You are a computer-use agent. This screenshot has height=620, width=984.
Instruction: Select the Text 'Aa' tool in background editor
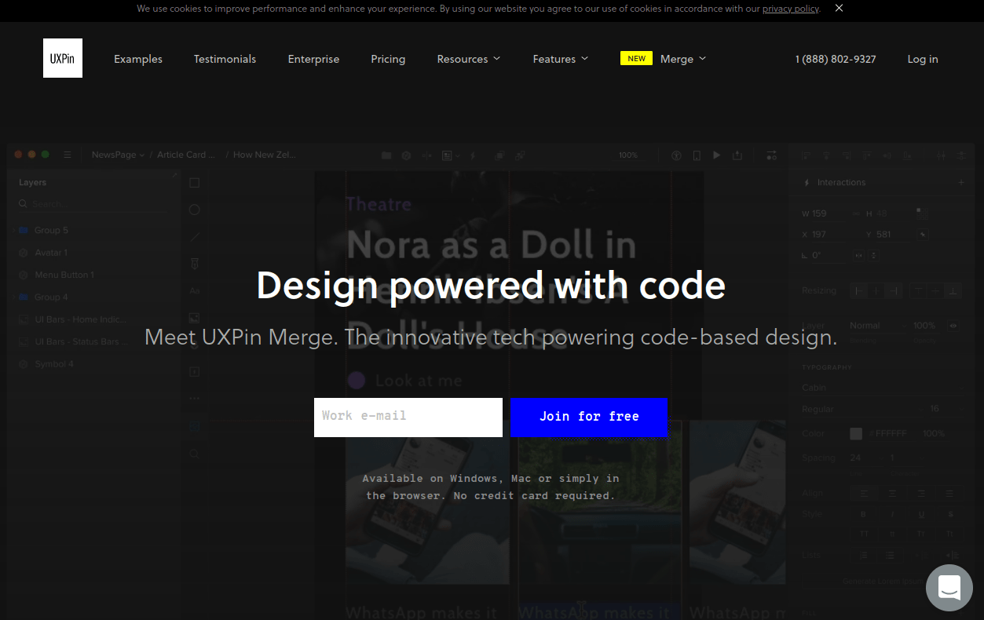pyautogui.click(x=195, y=290)
